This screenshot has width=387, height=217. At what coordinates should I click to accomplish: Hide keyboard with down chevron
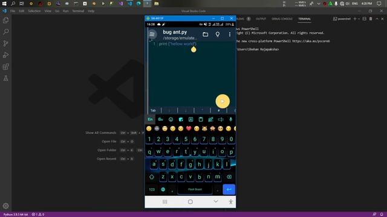(215, 201)
